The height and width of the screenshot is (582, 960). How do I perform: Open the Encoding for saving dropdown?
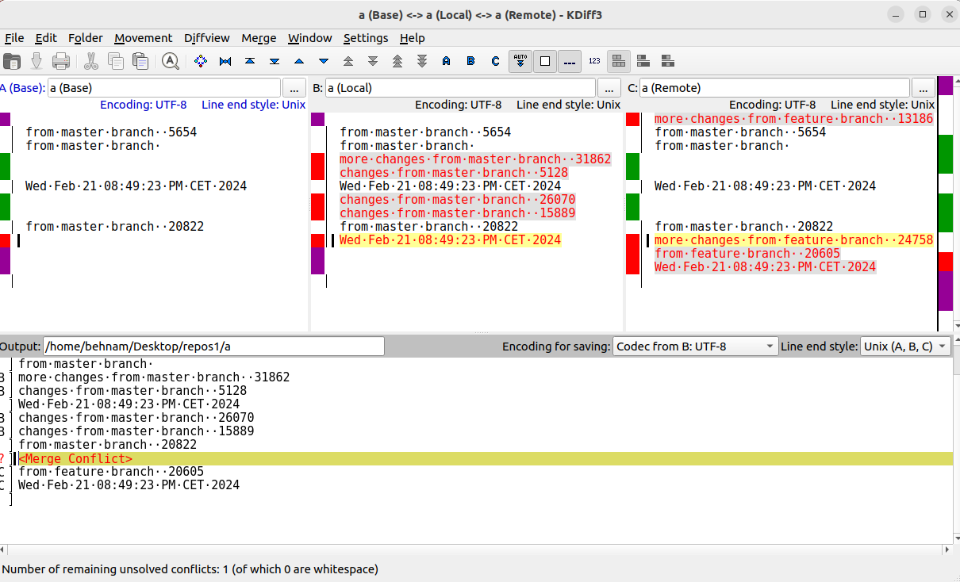[695, 347]
